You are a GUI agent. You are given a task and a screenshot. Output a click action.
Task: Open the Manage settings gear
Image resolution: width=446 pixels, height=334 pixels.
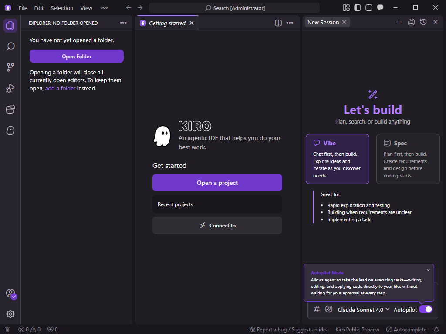tap(10, 314)
